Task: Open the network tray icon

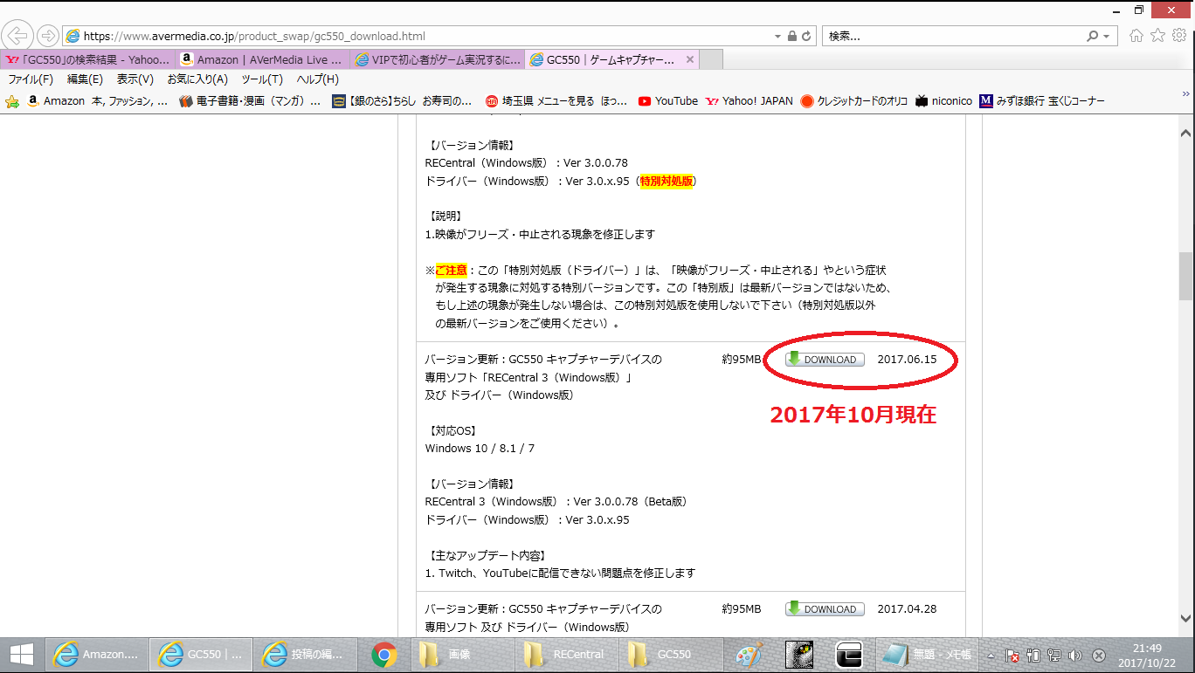Action: [x=1054, y=656]
